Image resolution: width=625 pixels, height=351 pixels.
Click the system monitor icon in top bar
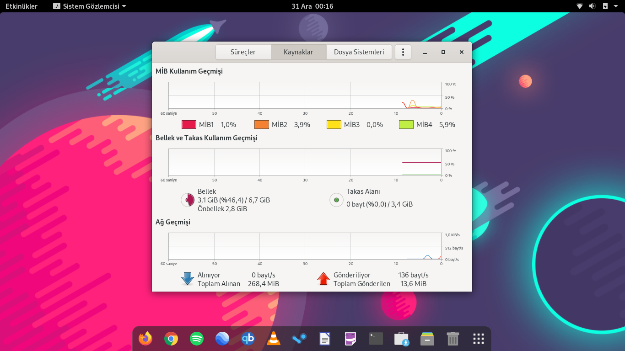pos(57,6)
